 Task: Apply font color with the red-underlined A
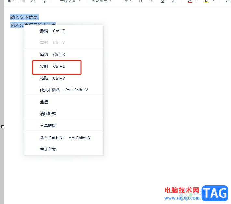[190, 1]
